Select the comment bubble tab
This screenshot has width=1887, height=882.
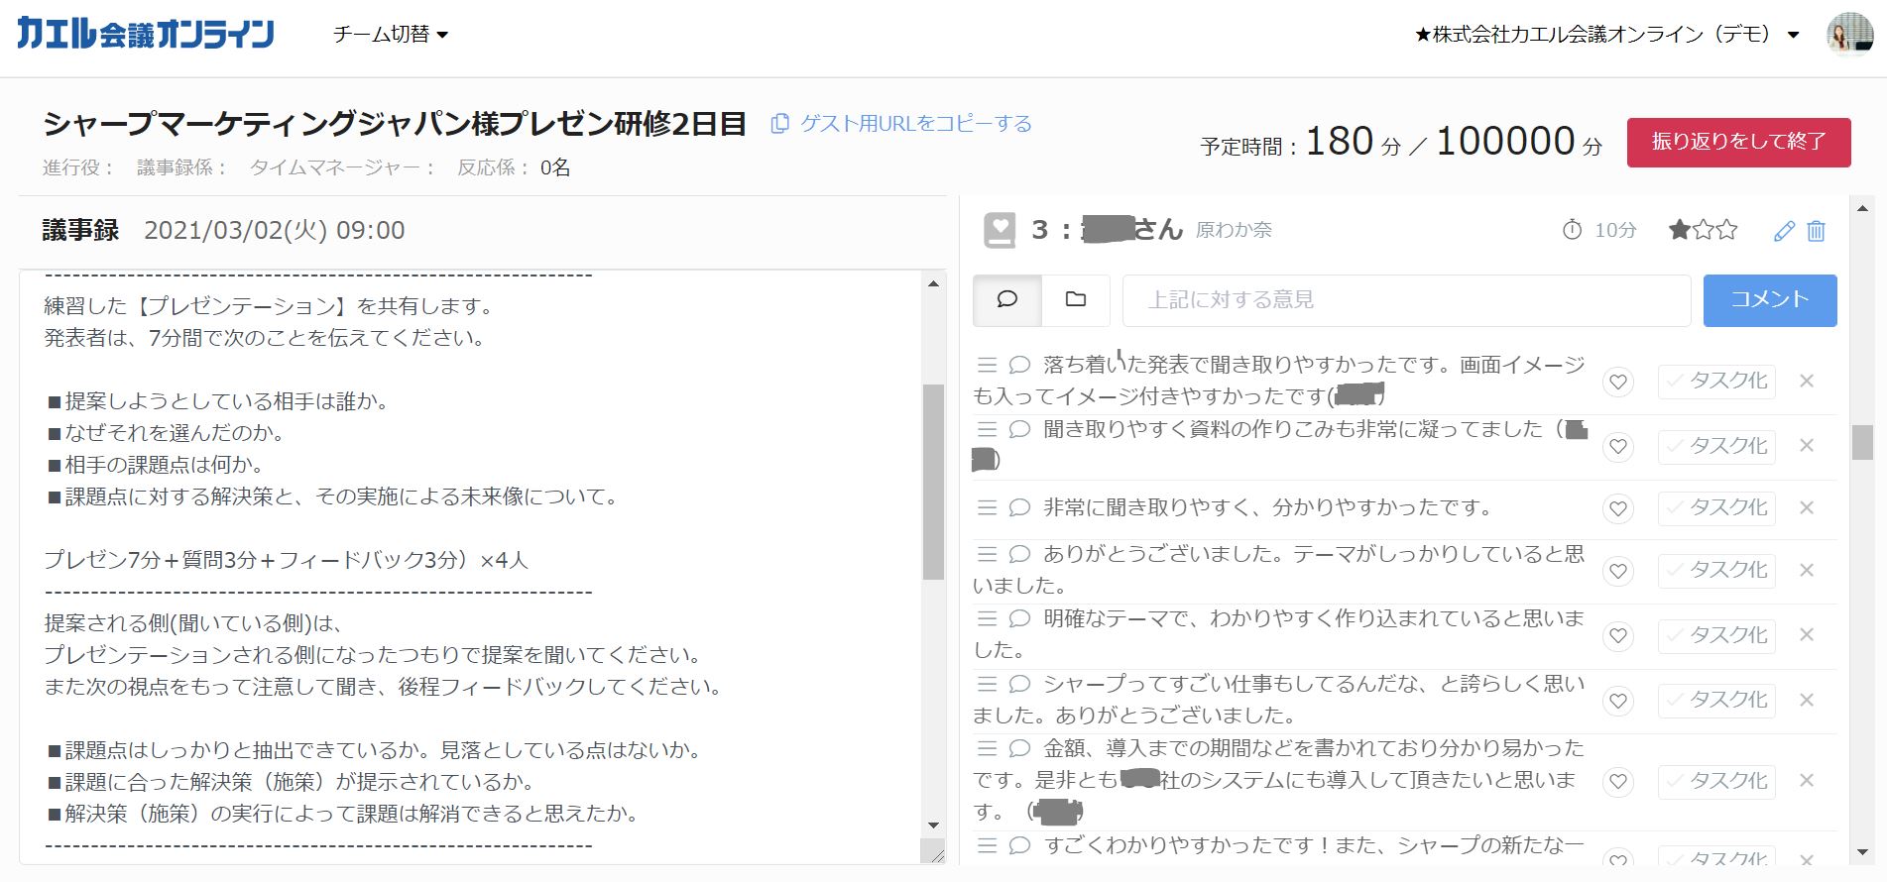coord(1007,299)
